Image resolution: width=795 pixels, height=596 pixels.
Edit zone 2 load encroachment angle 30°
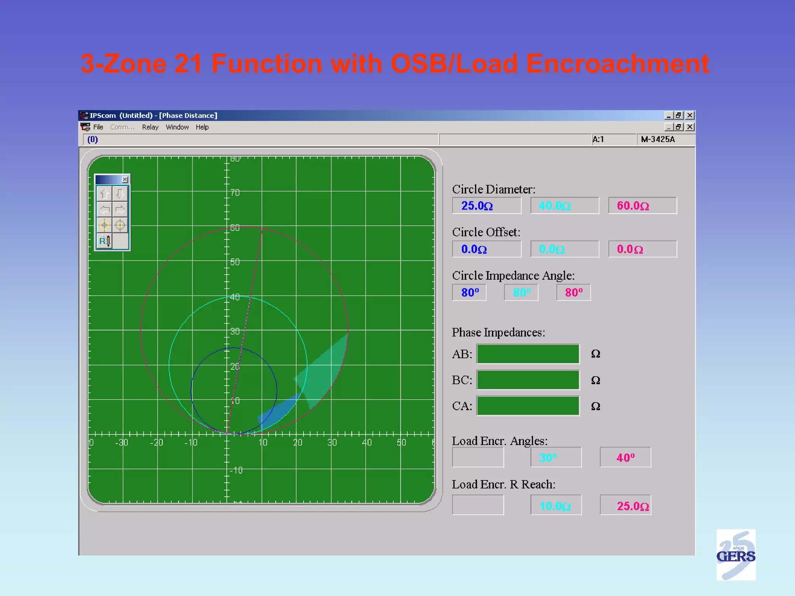[556, 457]
